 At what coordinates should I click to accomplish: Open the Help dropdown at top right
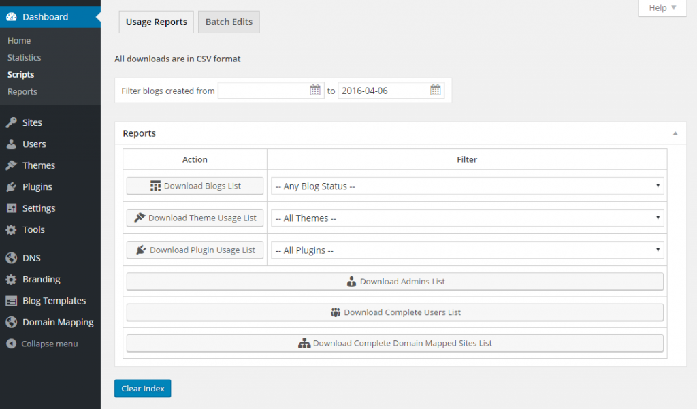click(661, 7)
